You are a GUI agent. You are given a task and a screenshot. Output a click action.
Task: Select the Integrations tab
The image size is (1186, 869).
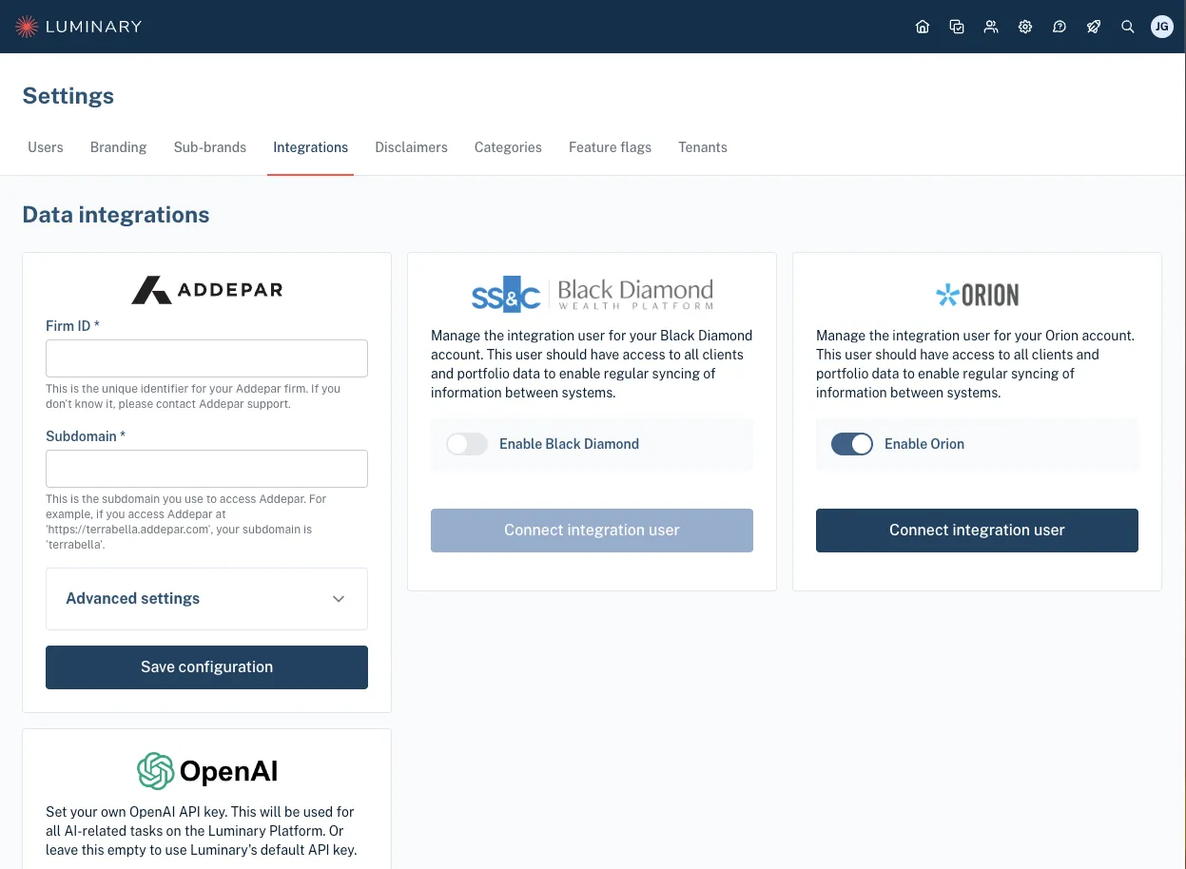coord(310,147)
